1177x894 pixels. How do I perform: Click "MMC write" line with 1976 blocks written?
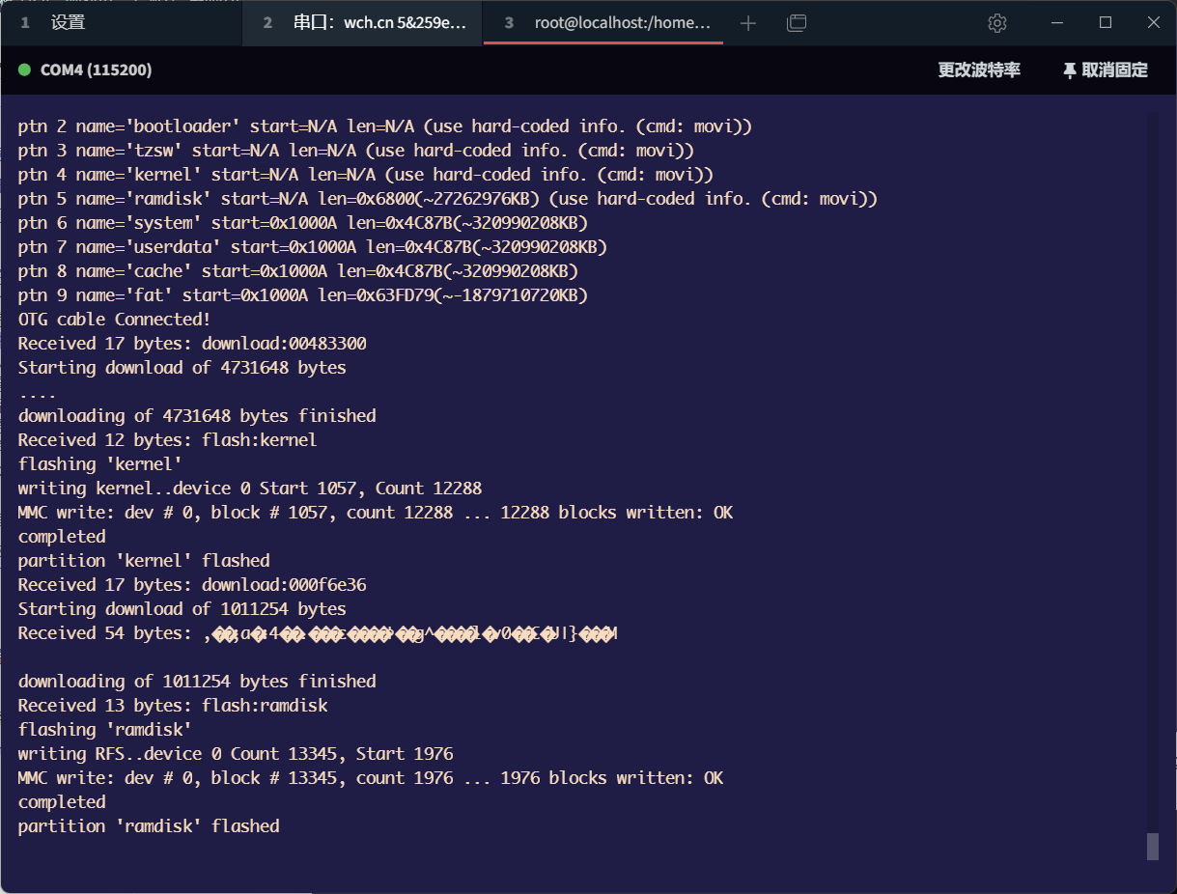(370, 778)
